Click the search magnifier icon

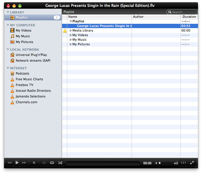tap(170, 12)
